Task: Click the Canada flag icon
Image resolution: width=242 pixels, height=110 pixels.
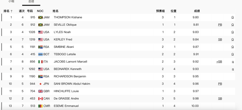Action: click(x=40, y=99)
